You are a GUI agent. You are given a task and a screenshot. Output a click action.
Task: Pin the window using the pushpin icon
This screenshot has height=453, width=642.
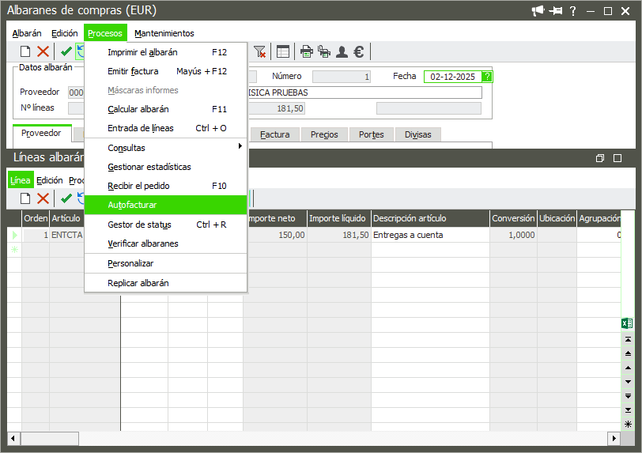coord(557,11)
